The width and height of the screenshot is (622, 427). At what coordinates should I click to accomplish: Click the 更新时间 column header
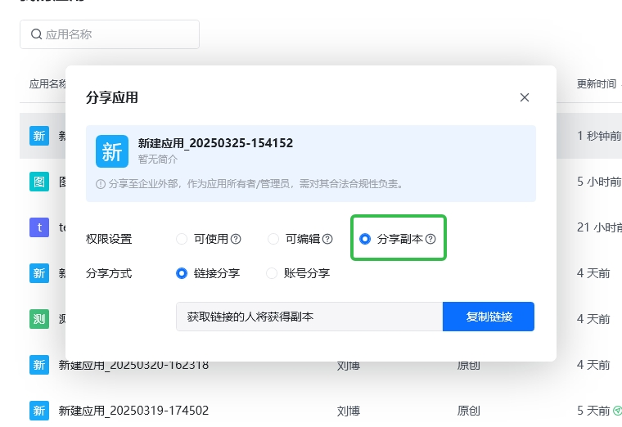click(596, 83)
